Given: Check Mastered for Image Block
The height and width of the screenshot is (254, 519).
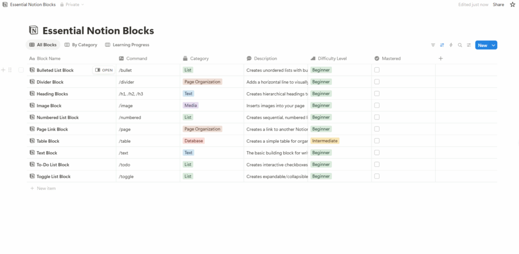Looking at the screenshot, I should (377, 106).
